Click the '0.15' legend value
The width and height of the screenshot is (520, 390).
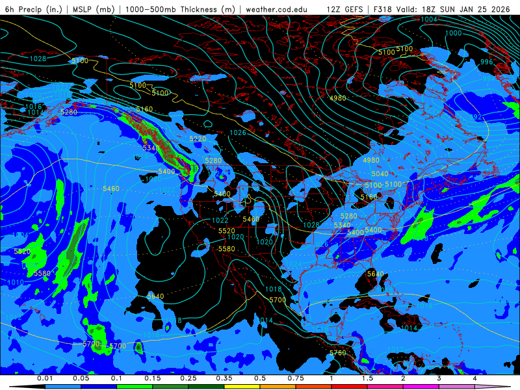pyautogui.click(x=153, y=378)
